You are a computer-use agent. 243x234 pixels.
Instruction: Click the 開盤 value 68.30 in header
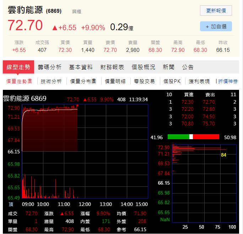[155, 50]
